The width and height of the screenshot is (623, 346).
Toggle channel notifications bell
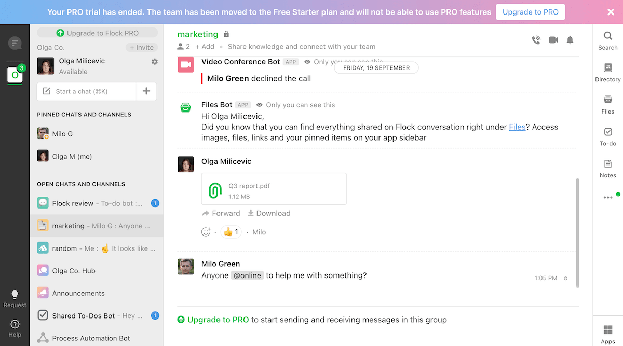(x=570, y=40)
